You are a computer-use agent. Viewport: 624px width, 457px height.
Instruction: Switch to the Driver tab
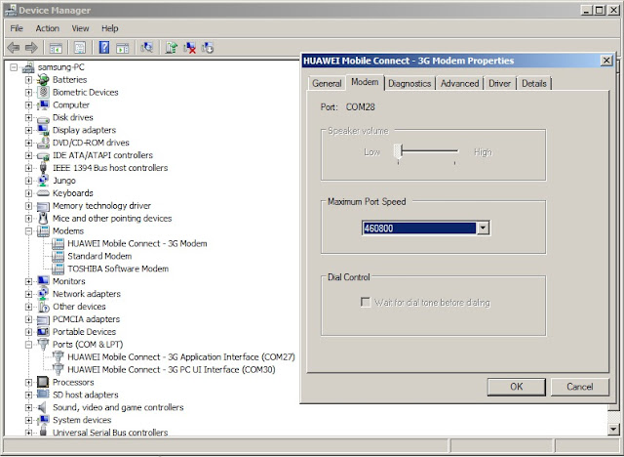pyautogui.click(x=499, y=83)
